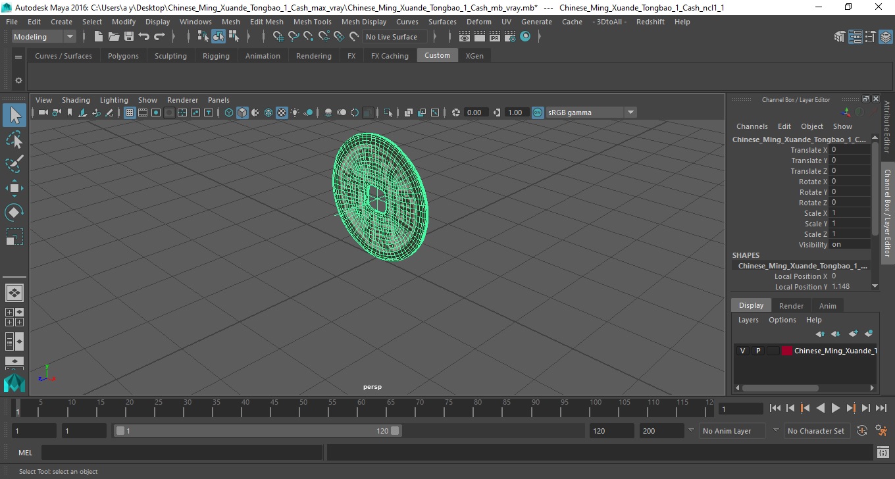Switch to the Rigging shelf tab
The height and width of the screenshot is (479, 895).
(216, 56)
